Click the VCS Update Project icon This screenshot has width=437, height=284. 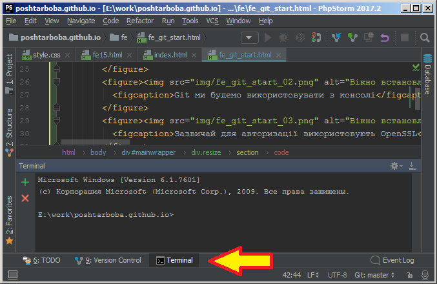click(336, 37)
